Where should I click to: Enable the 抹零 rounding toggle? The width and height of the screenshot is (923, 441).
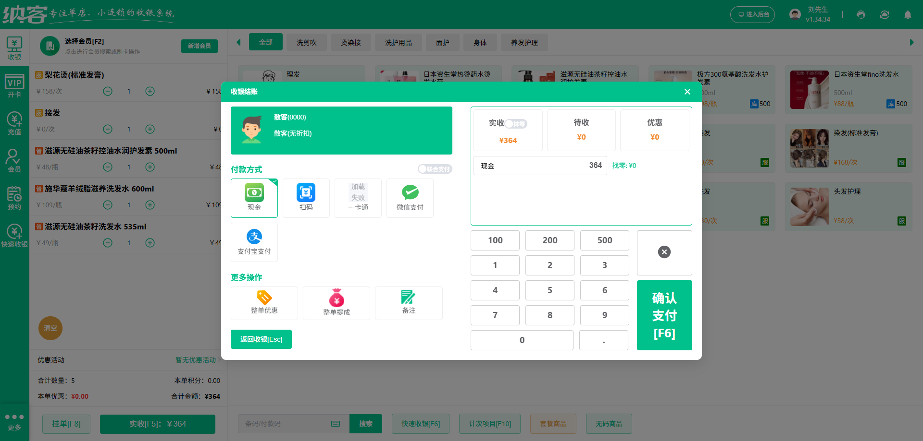tap(517, 123)
